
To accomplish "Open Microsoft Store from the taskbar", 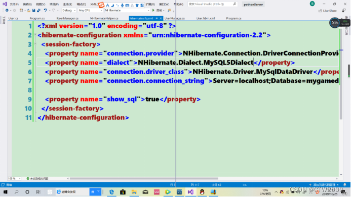I will (123, 192).
